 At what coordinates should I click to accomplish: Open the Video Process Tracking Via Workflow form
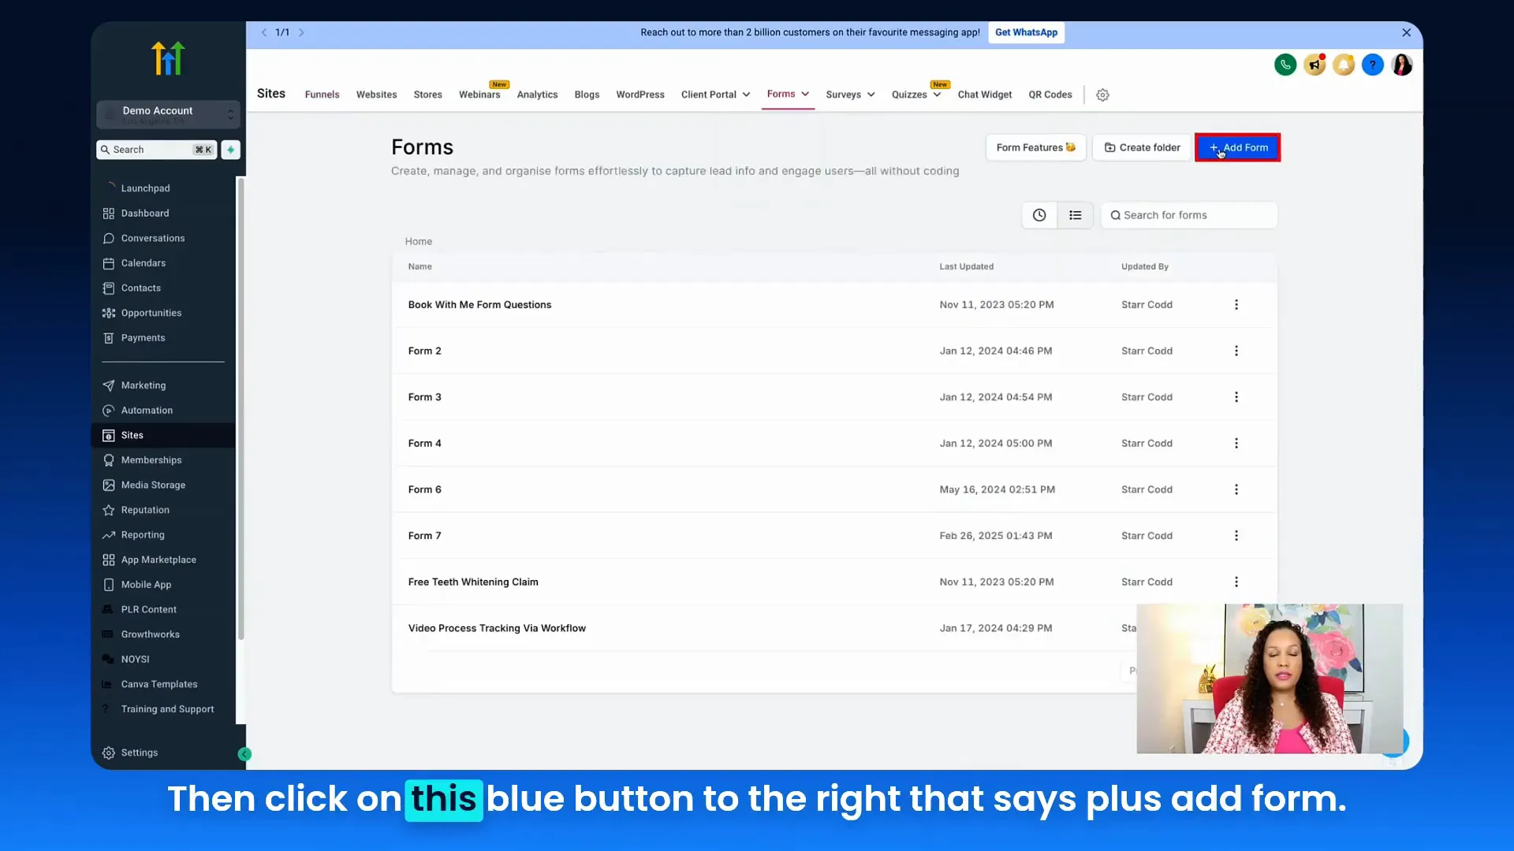[497, 629]
